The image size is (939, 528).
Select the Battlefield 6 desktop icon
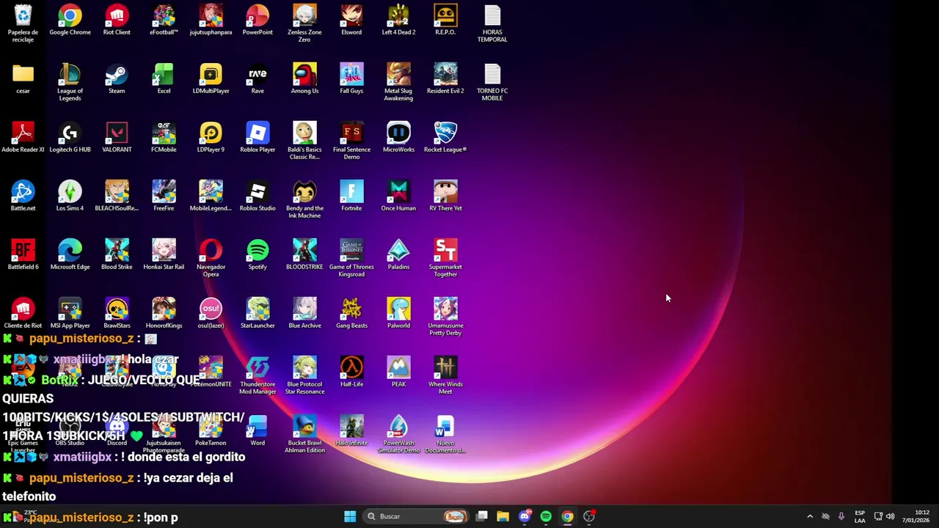tap(23, 254)
